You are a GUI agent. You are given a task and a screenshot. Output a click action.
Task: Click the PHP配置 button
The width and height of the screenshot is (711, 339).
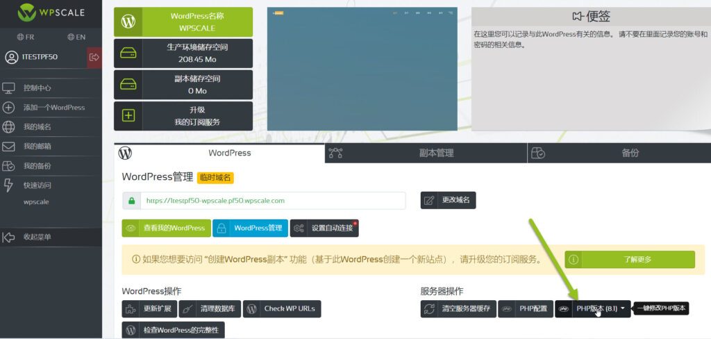coord(526,309)
